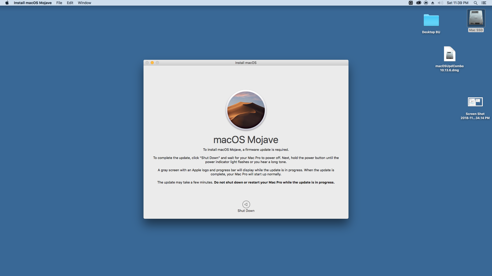Open the Install macOS Mojave app menu
The height and width of the screenshot is (276, 492).
pyautogui.click(x=33, y=3)
